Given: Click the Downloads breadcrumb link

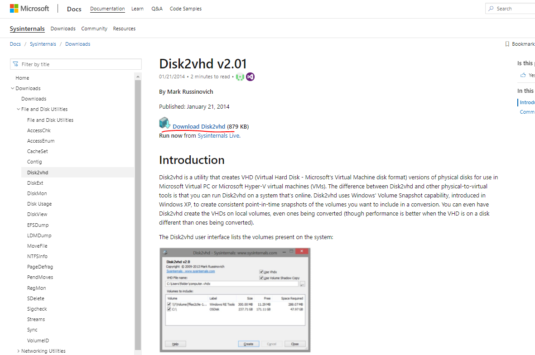Looking at the screenshot, I should pos(78,44).
